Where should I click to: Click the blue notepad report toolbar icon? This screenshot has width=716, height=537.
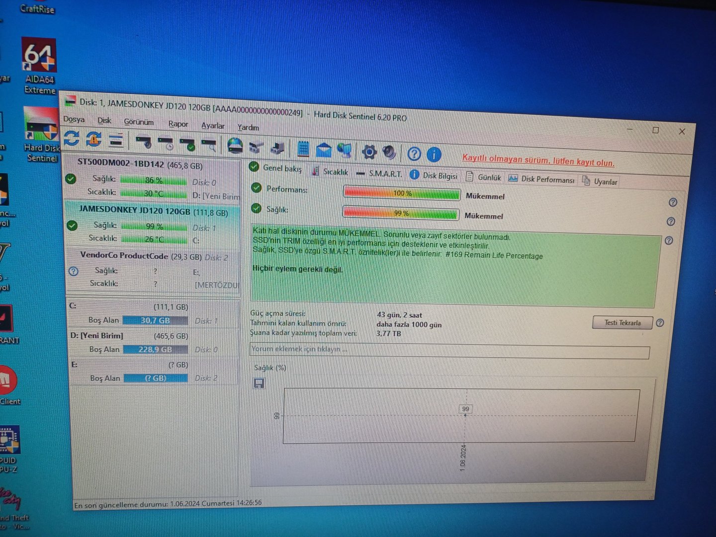click(303, 149)
